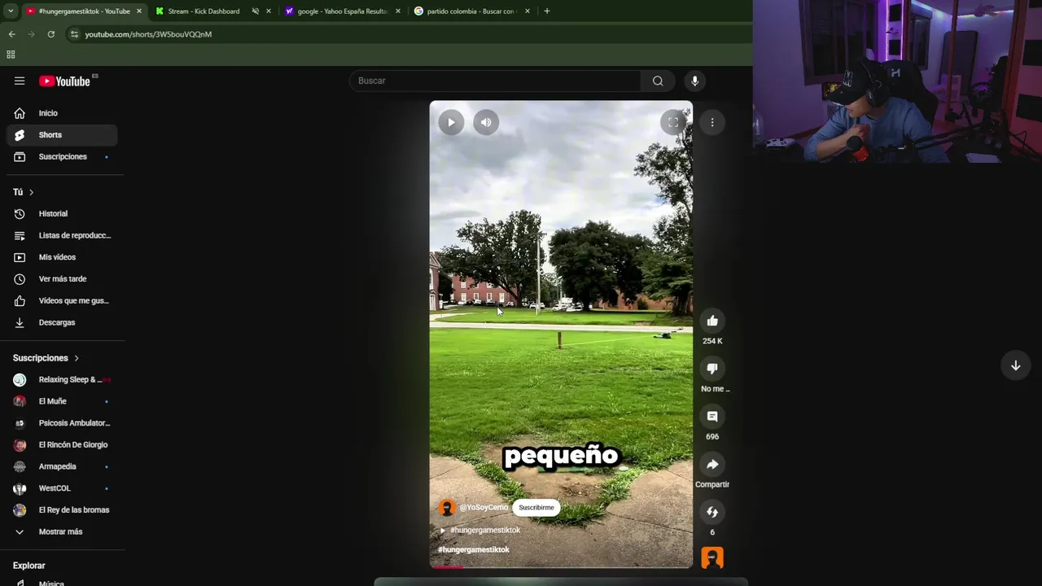The height and width of the screenshot is (586, 1042).
Task: Switch to Stream - Kick Dashboard tab
Action: point(204,11)
